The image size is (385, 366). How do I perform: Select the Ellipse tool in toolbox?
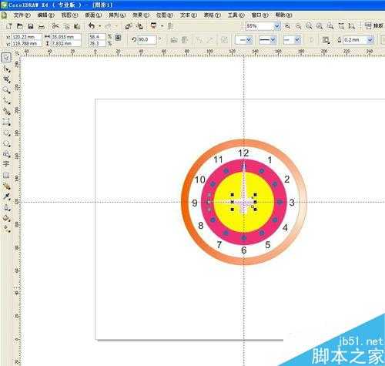pos(6,133)
